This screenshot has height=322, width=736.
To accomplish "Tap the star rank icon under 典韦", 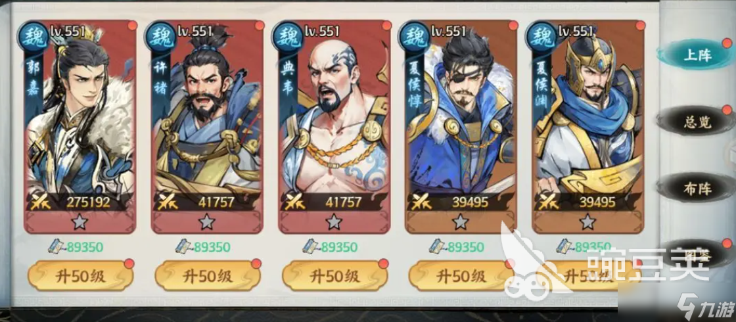I will (334, 221).
